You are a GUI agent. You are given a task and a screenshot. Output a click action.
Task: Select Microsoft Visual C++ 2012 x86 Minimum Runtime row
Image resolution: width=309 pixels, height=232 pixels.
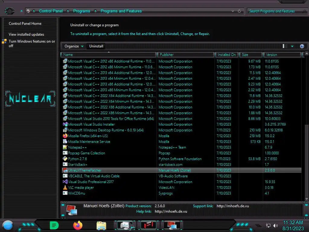pyautogui.click(x=181, y=67)
